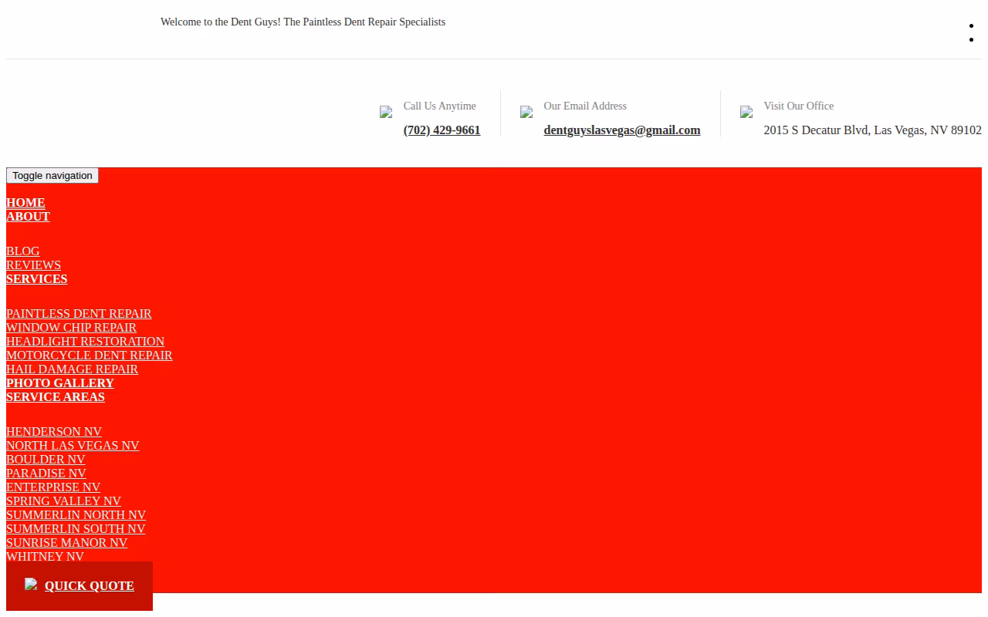This screenshot has width=988, height=617.
Task: Click the location icon beside Visit Our Office
Action: pos(746,112)
